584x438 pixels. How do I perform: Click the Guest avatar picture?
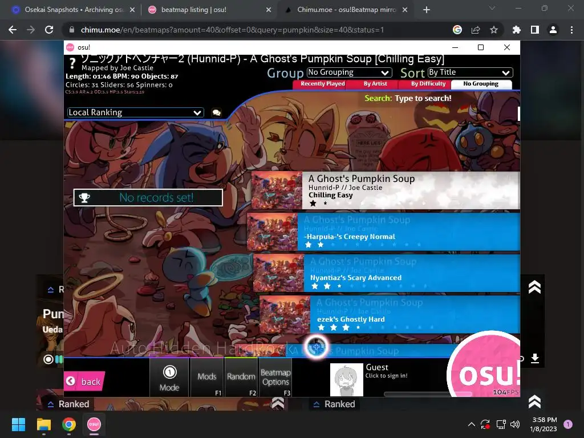(x=346, y=379)
